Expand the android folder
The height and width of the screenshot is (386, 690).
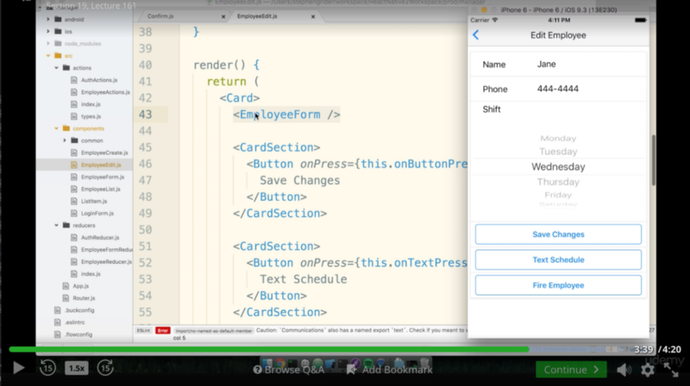click(47, 18)
